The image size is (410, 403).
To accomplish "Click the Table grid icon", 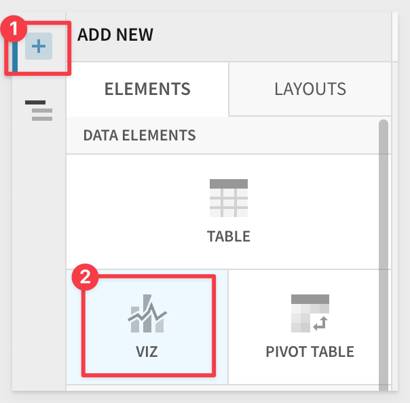I will tap(229, 197).
